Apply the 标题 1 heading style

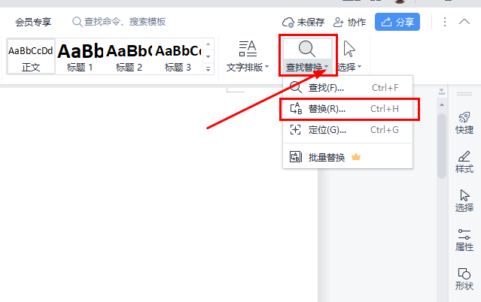pos(80,56)
